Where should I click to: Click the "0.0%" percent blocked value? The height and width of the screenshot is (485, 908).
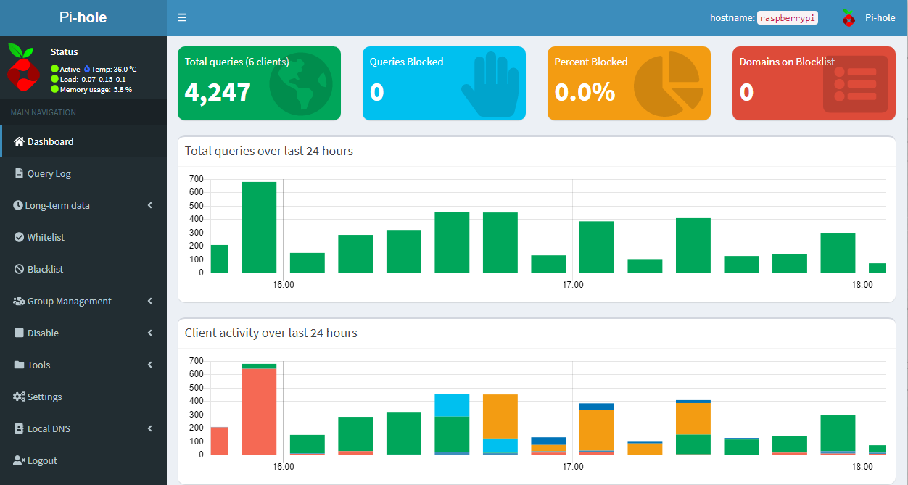(x=585, y=92)
